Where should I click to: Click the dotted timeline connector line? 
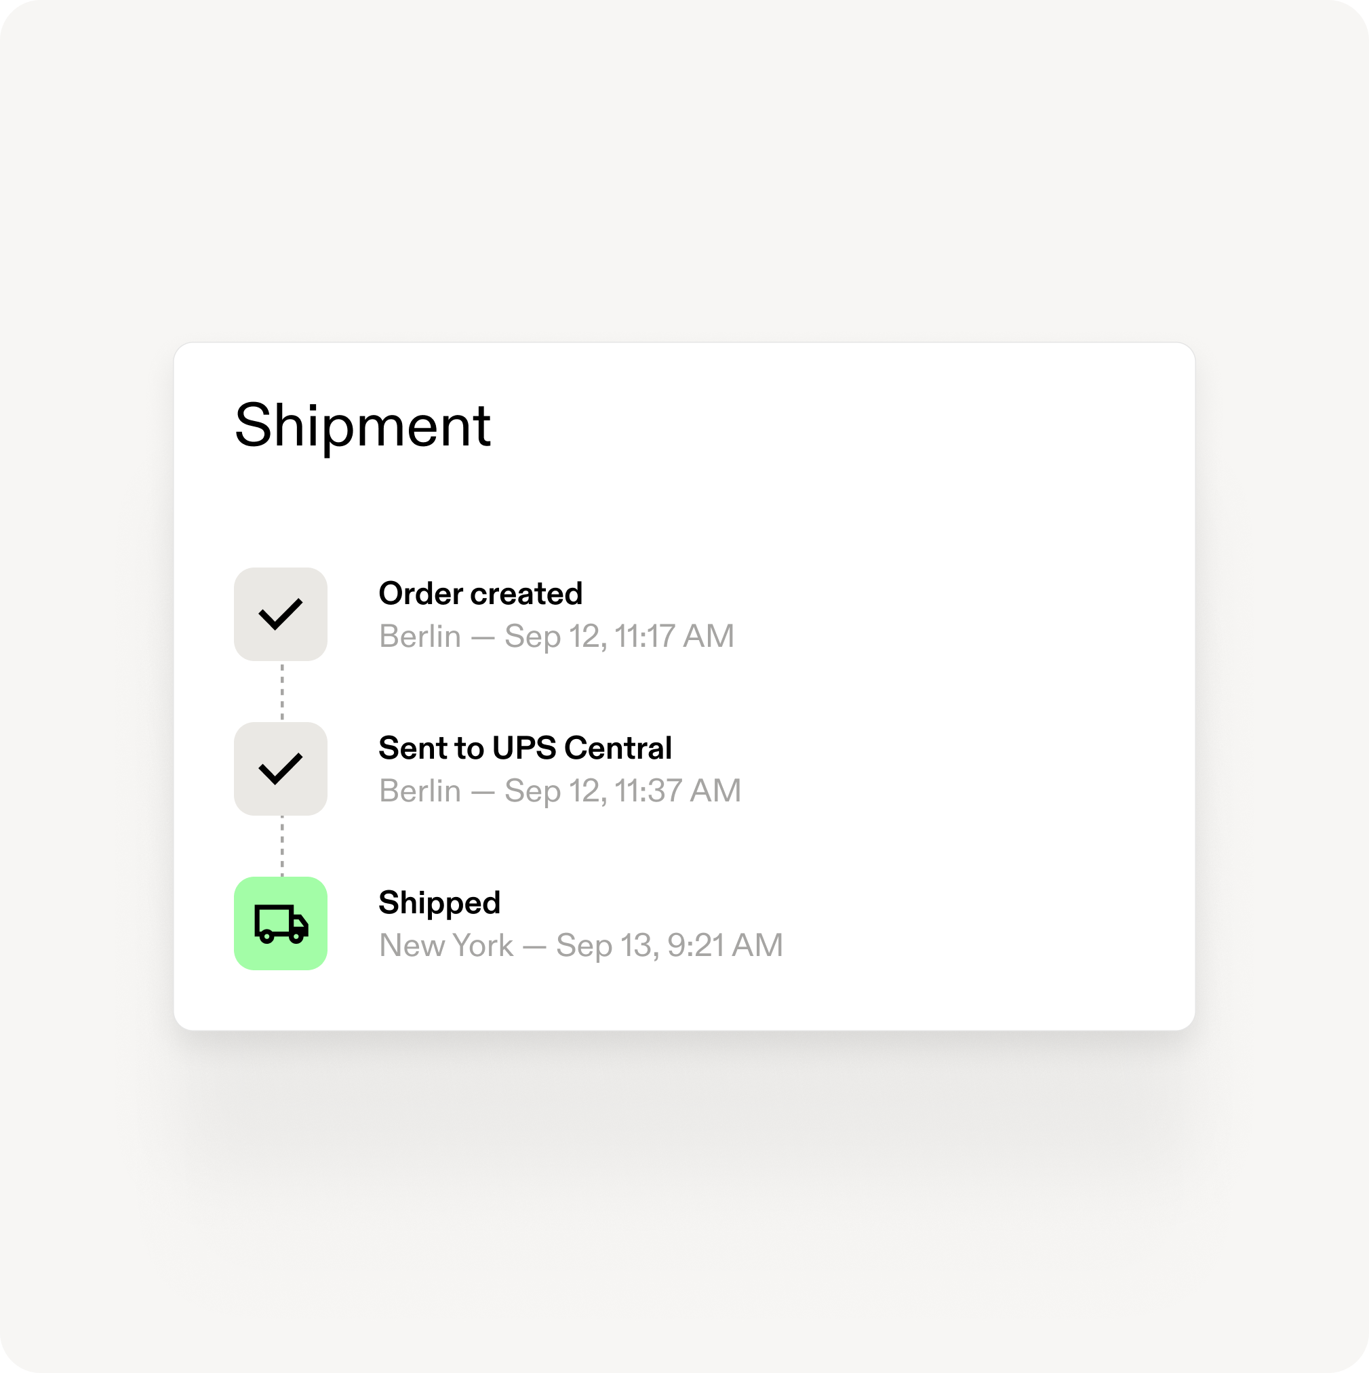pyautogui.click(x=281, y=692)
